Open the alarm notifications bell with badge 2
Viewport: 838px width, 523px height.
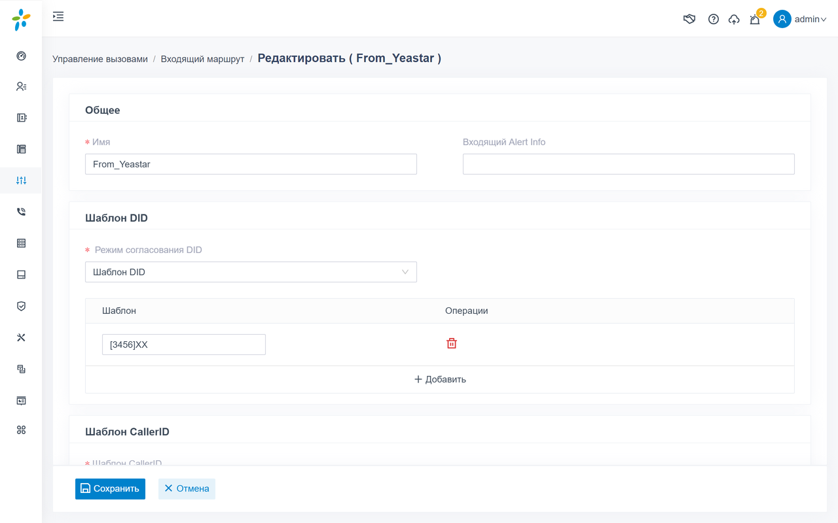755,20
